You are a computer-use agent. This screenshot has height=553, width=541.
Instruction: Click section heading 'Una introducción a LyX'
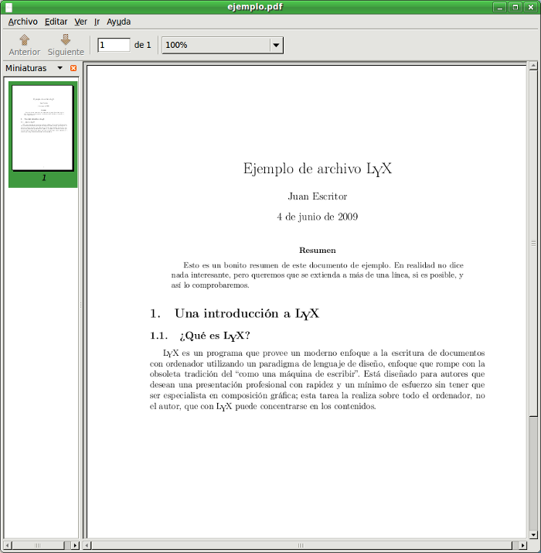tap(247, 313)
